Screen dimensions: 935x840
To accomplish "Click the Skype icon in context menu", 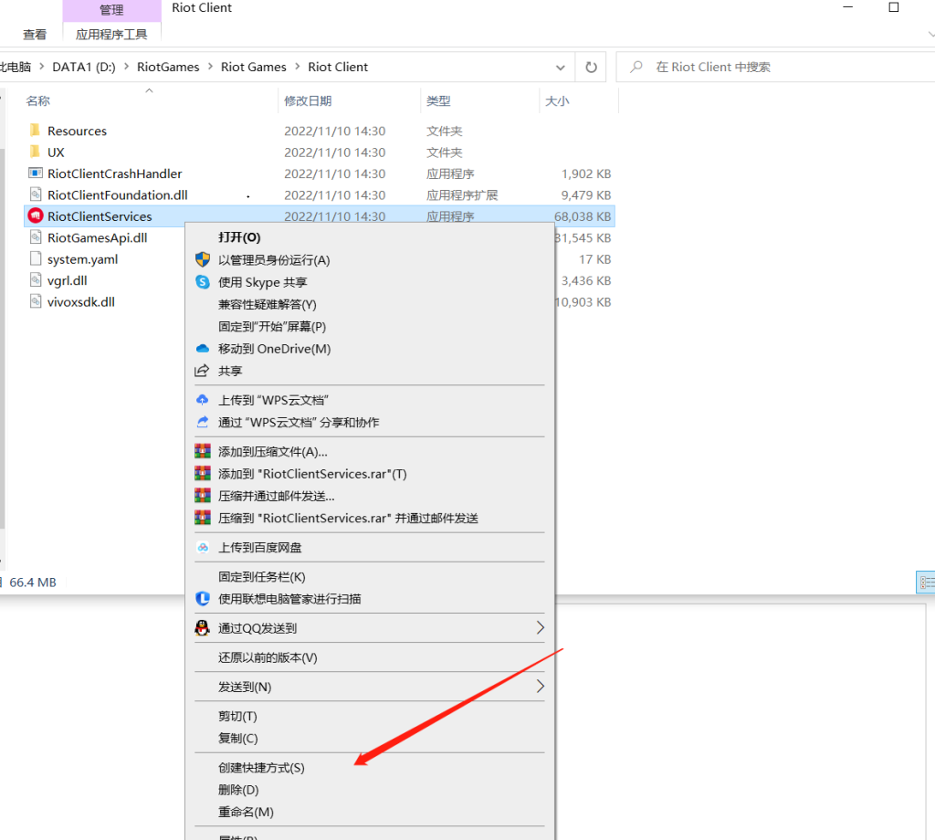I will (203, 282).
